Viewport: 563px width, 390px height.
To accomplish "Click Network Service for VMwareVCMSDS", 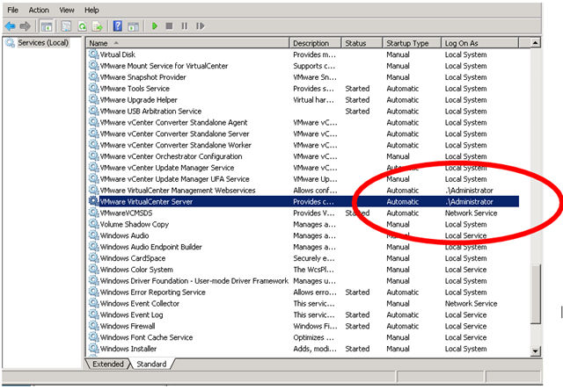I will point(472,213).
